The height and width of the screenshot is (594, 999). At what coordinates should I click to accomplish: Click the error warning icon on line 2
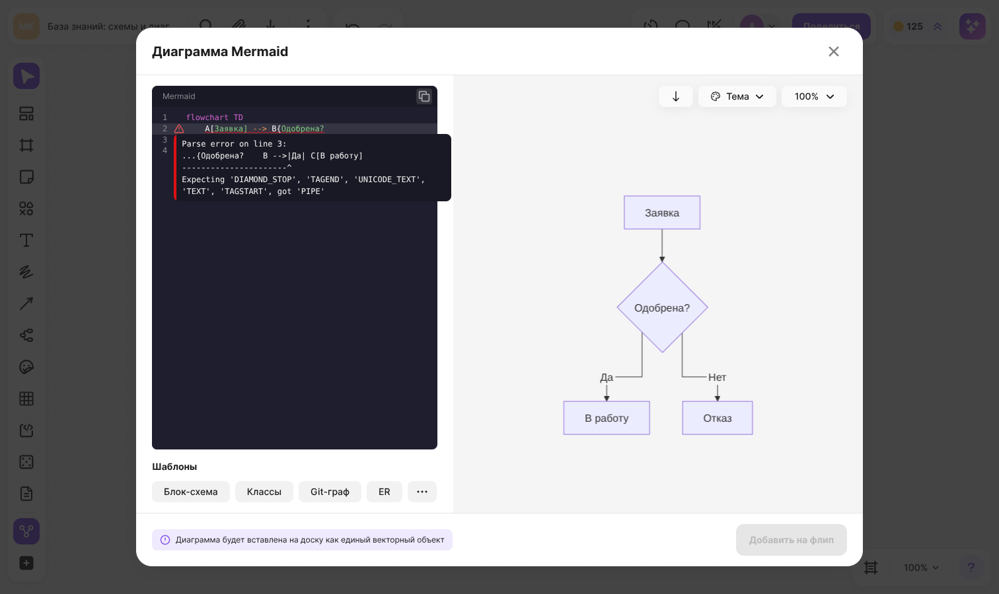point(179,129)
